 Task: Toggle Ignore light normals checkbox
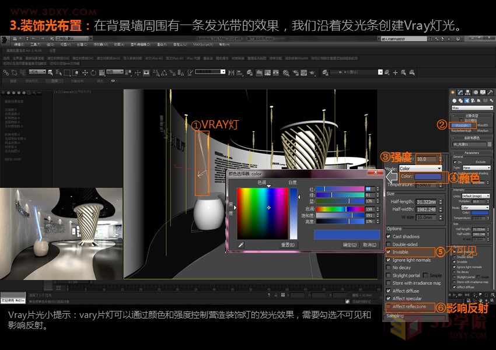point(389,260)
